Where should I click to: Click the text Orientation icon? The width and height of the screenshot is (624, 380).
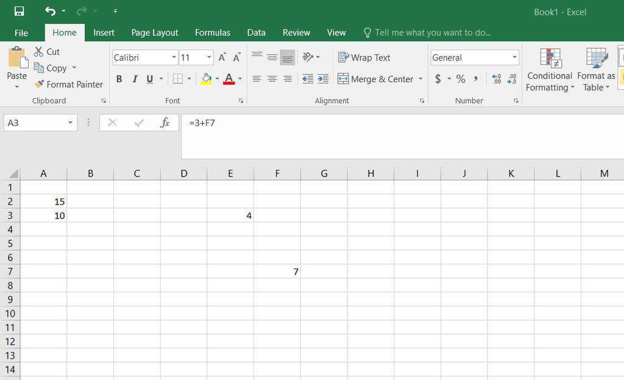point(308,57)
